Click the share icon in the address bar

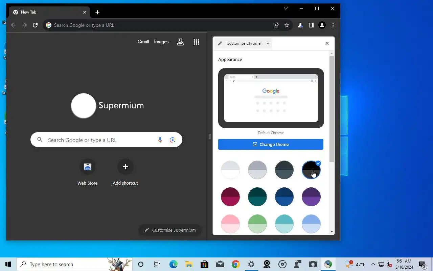276,25
